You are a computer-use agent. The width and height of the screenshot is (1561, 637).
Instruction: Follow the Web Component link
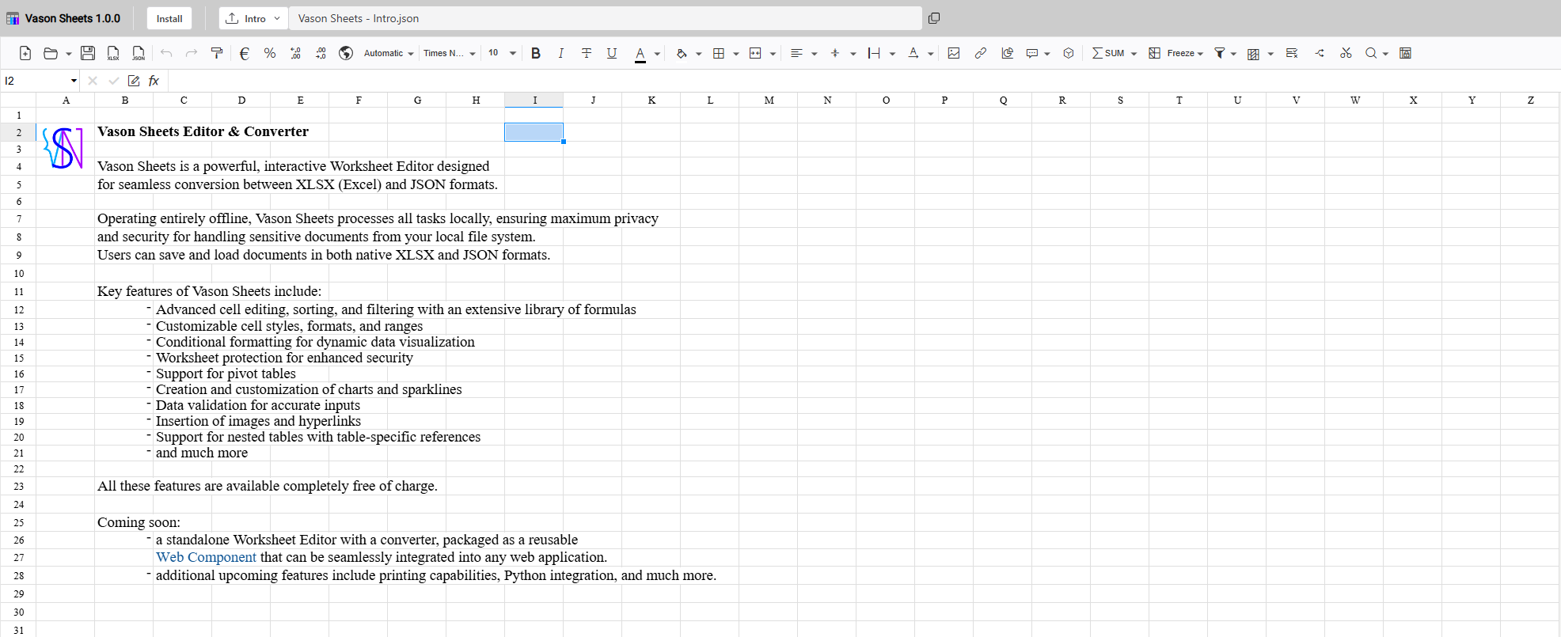pyautogui.click(x=206, y=557)
